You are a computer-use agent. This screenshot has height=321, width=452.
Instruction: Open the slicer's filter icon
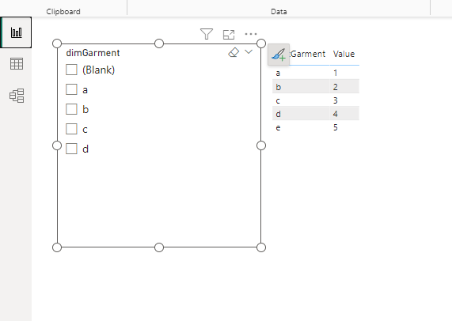207,34
